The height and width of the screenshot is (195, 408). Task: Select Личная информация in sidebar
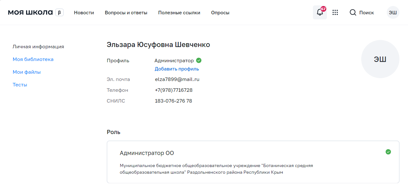click(x=38, y=47)
